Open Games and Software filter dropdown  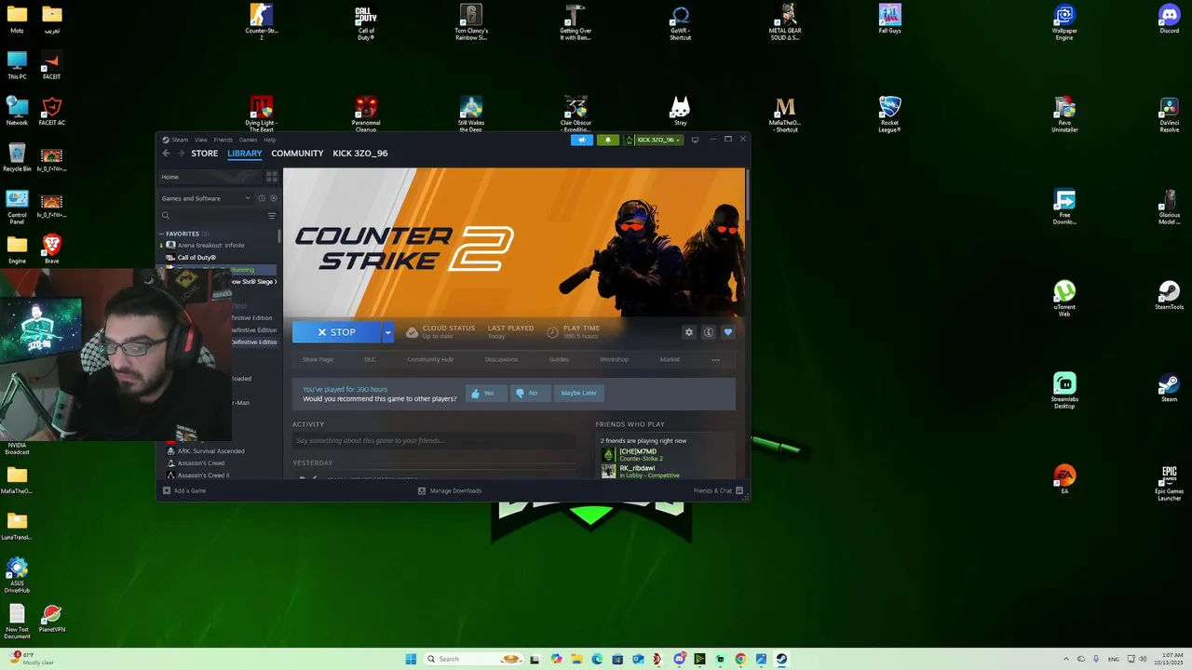pyautogui.click(x=206, y=198)
